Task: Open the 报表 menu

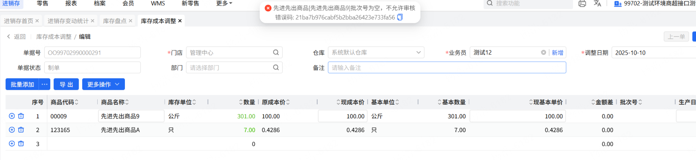Action: pyautogui.click(x=71, y=3)
